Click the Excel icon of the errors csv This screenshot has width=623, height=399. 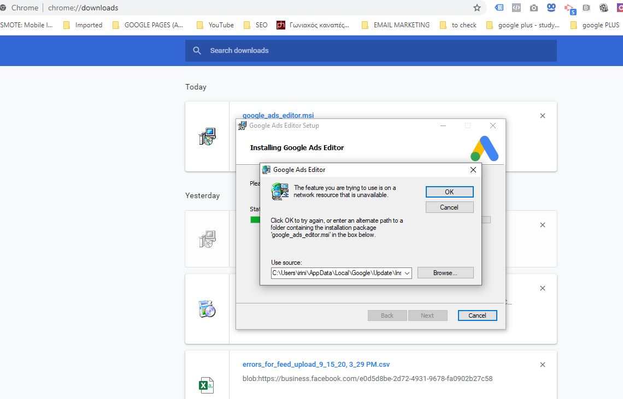coord(206,385)
